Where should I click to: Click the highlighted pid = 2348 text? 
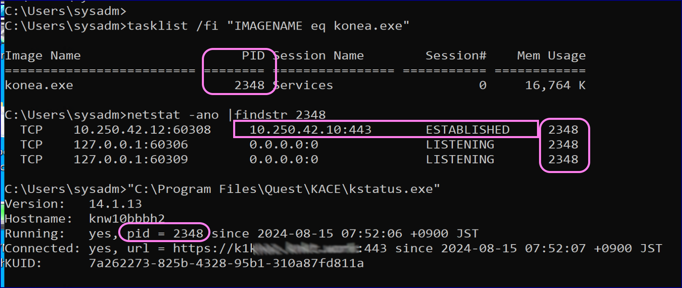(165, 234)
